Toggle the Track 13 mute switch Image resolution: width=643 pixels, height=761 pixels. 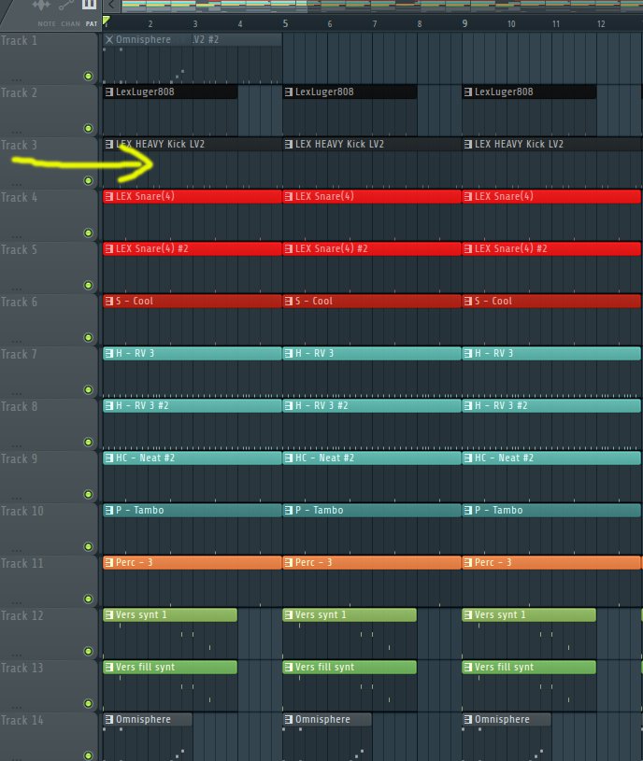88,703
